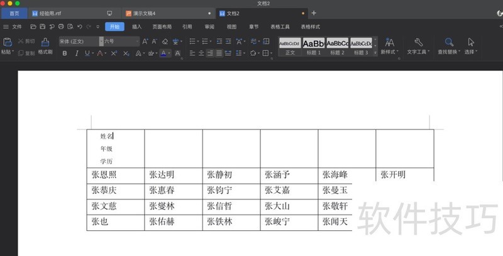Click the increase font size icon
Screen dimensions: 503x256
click(145, 41)
